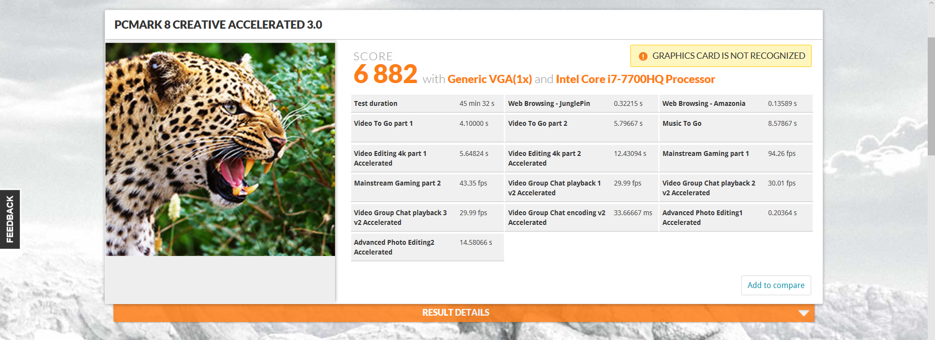Expand the RESULT DETAILS section
Screen dimensions: 935x340
point(455,313)
